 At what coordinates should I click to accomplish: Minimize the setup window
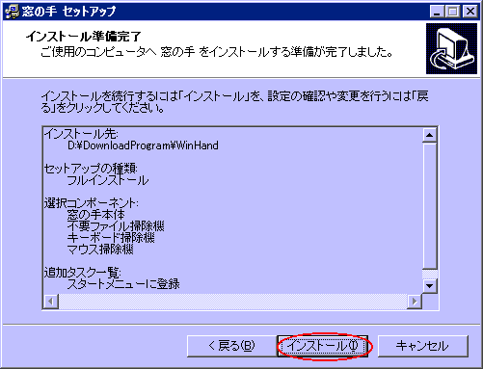pos(437,12)
